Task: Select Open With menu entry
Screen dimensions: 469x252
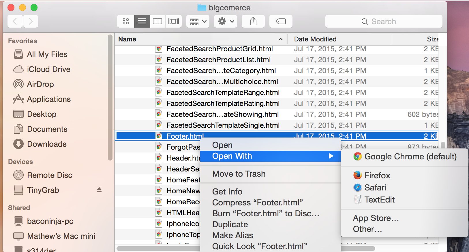Action: [x=270, y=156]
